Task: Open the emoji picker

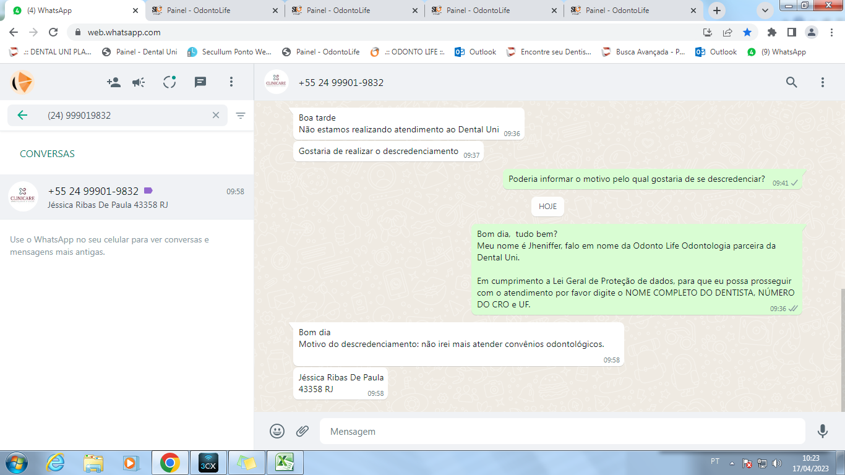Action: pyautogui.click(x=277, y=431)
